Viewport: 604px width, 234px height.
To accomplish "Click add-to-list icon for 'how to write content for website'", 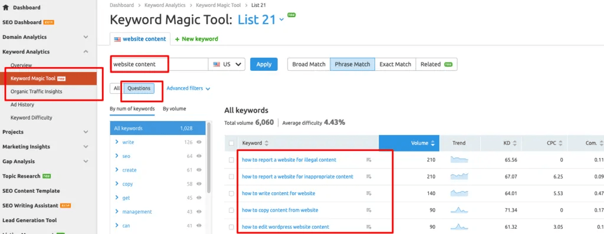I will 369,193.
